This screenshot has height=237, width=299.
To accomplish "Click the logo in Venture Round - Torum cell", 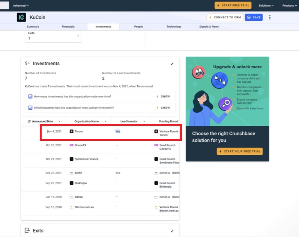I will (156, 131).
